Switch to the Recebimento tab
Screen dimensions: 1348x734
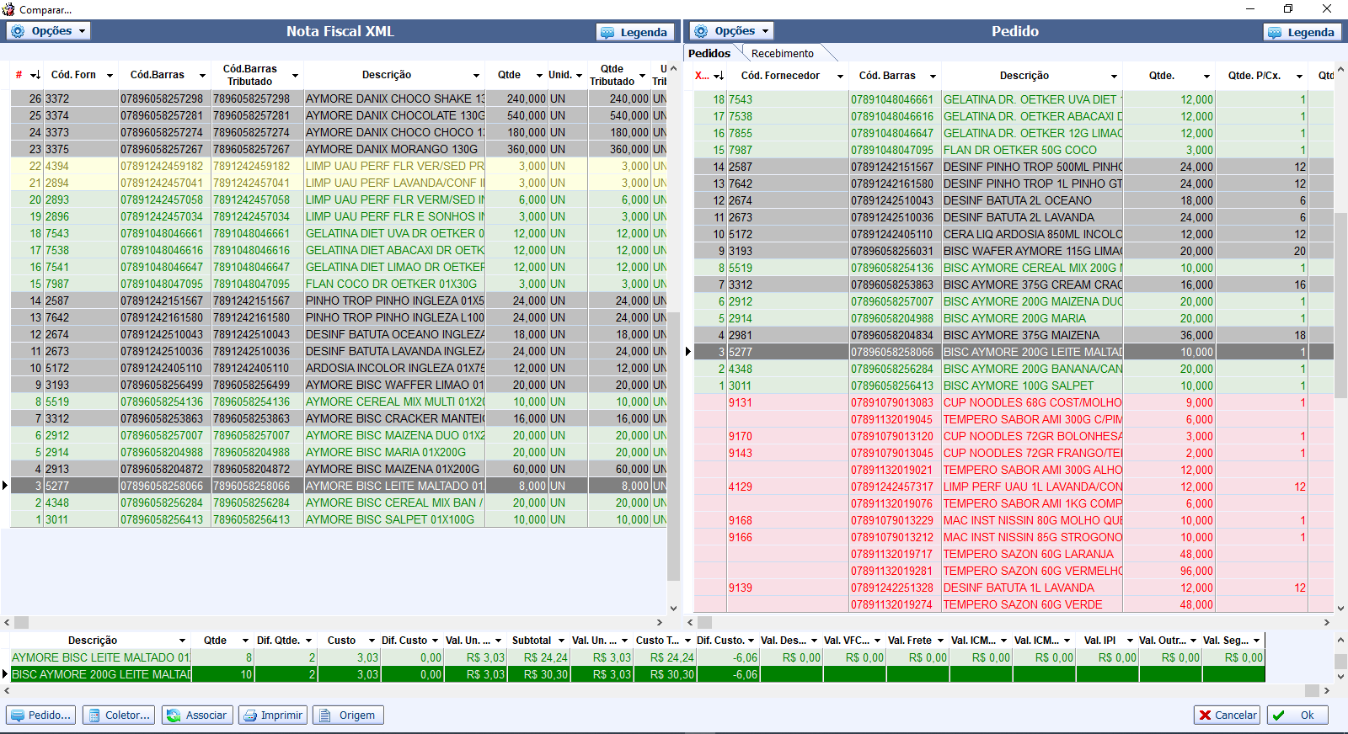tap(782, 53)
